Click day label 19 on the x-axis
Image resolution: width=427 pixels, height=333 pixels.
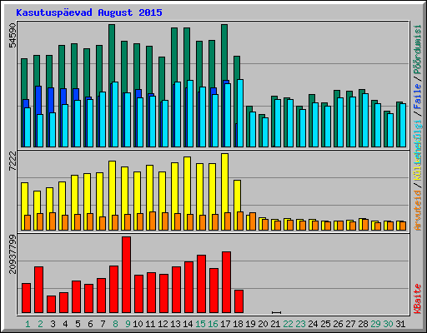[x=250, y=324]
